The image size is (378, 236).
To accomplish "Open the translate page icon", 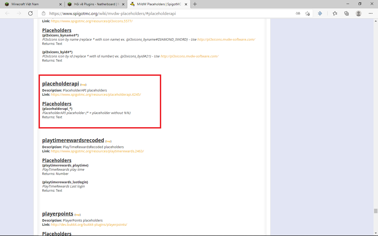I will coord(298,13).
